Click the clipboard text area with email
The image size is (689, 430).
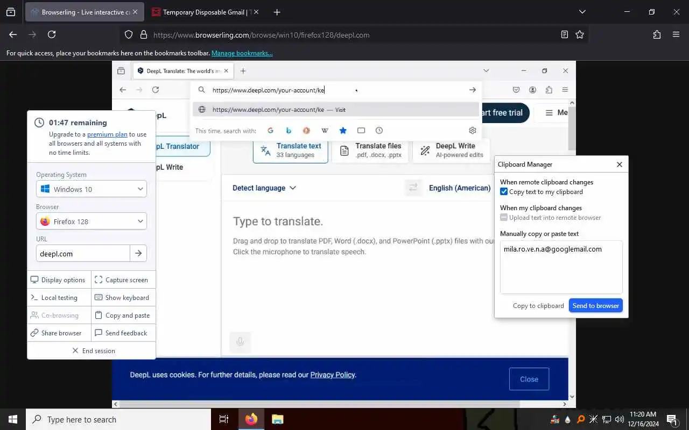[x=561, y=267]
